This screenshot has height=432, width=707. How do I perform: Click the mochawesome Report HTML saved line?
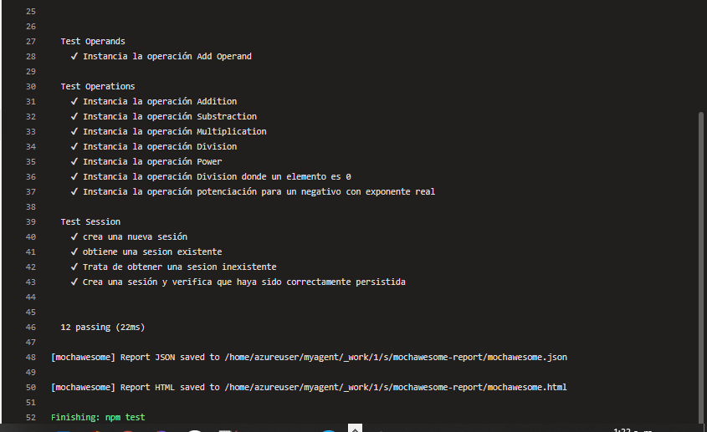(x=309, y=388)
